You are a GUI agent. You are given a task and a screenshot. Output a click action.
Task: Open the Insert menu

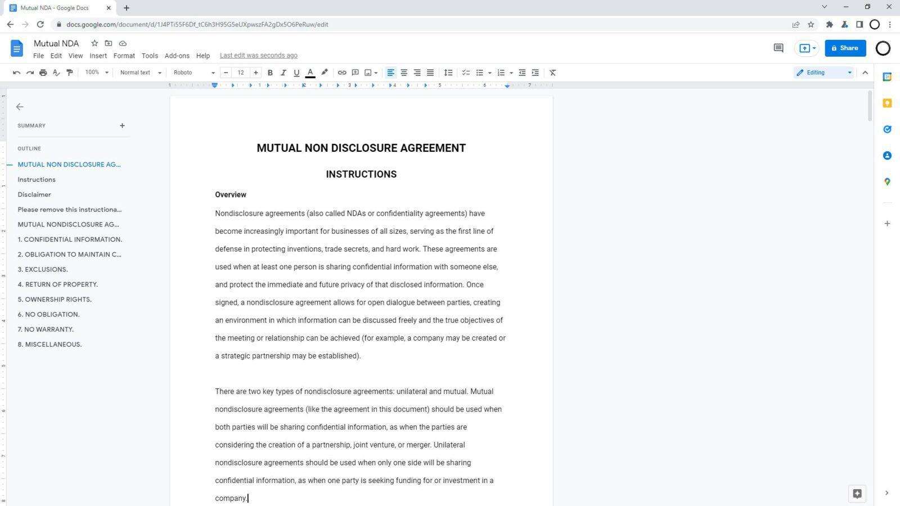point(98,55)
